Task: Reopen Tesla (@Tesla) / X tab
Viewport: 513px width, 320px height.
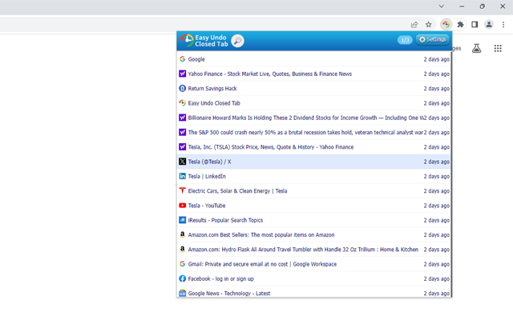Action: (x=314, y=162)
